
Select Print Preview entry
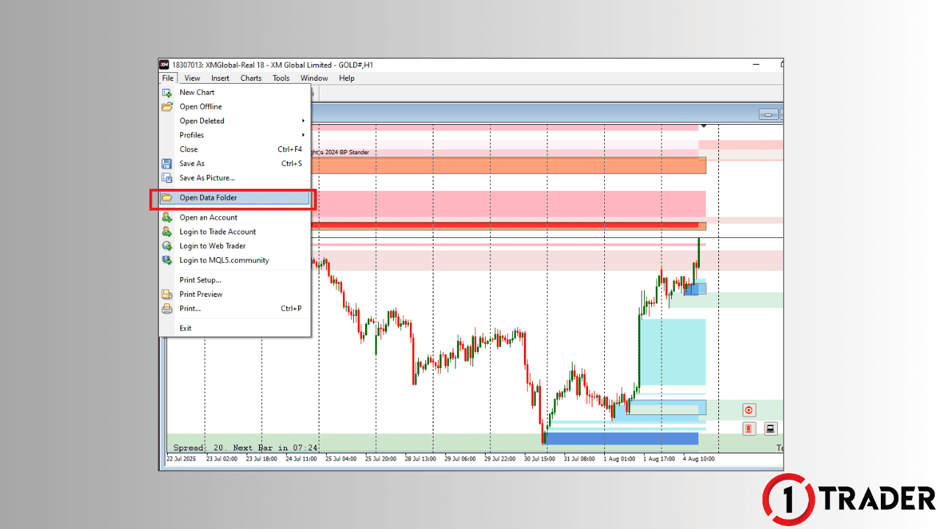(x=235, y=295)
